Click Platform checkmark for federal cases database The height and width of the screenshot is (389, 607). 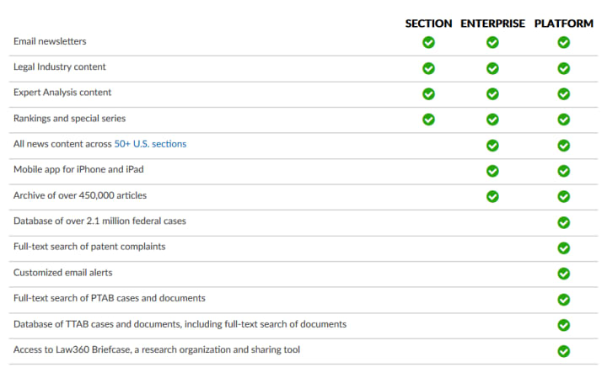coord(564,222)
